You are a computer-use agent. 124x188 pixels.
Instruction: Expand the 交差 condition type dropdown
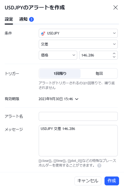(x=78, y=44)
